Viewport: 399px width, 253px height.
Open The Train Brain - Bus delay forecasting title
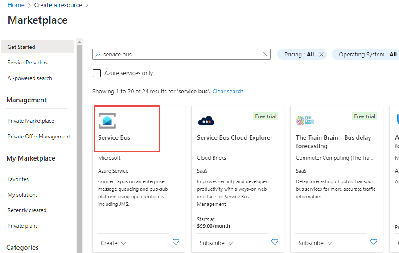click(333, 141)
